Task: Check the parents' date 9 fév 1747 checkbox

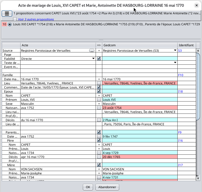Action: [x=99, y=137]
